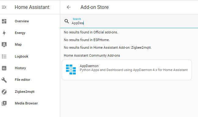Click the Overview dashboard icon
This screenshot has width=198, height=117.
4,21
